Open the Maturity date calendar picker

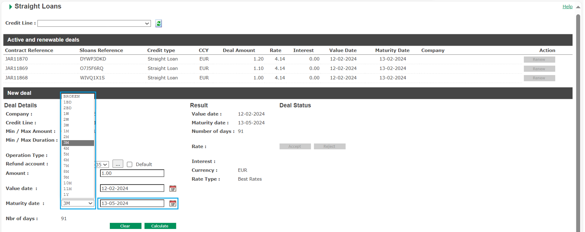click(x=173, y=204)
